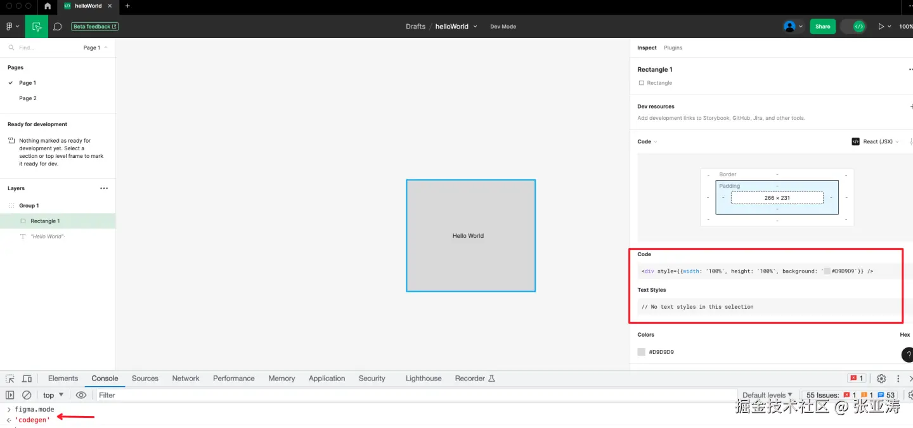The height and width of the screenshot is (428, 913).
Task: Open the Hex color format dropdown
Action: (x=905, y=335)
